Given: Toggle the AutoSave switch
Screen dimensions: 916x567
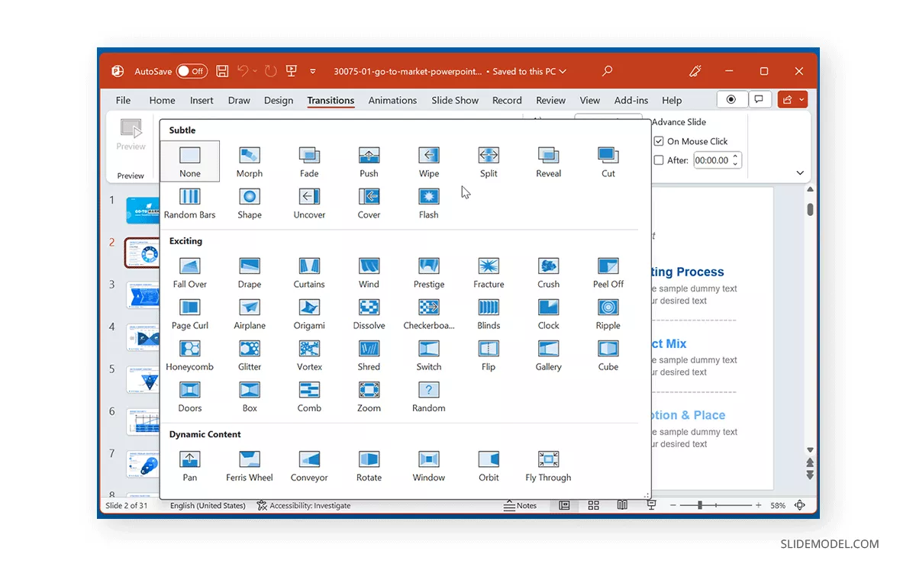Looking at the screenshot, I should click(x=192, y=71).
